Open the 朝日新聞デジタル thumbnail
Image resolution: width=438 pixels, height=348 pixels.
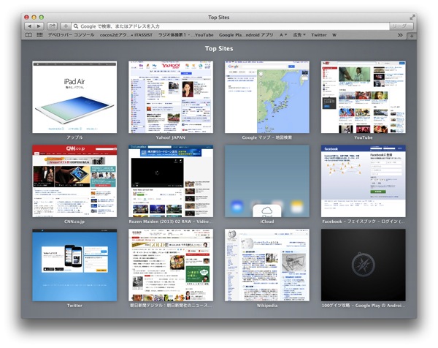point(171,265)
